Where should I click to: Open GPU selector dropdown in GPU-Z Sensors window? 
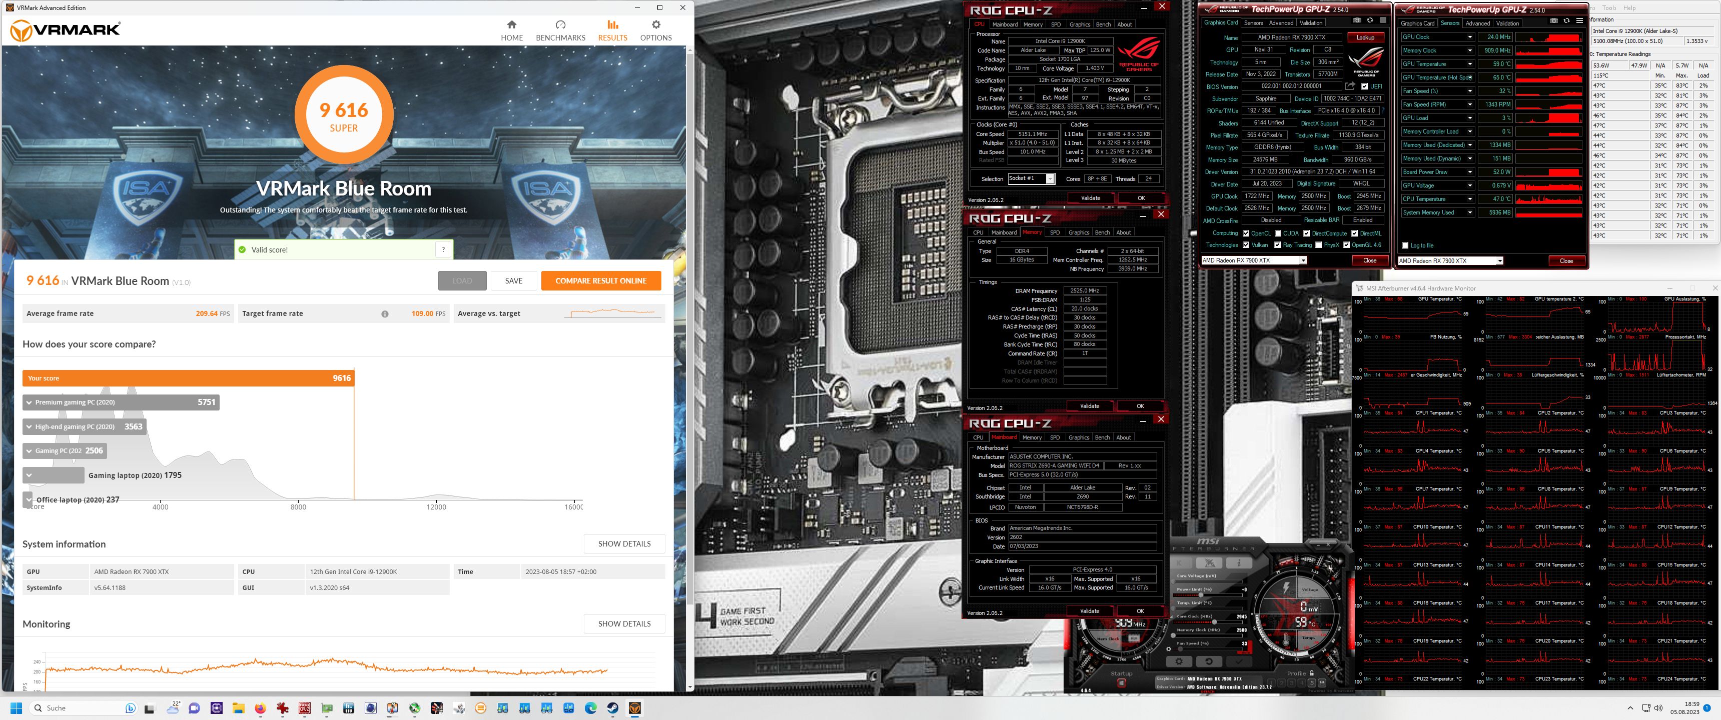pos(1500,261)
